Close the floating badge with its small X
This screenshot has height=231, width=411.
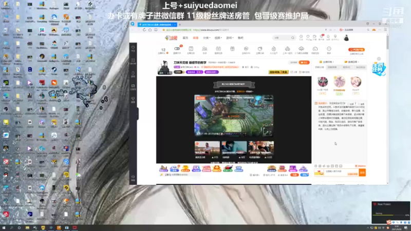tap(379, 59)
